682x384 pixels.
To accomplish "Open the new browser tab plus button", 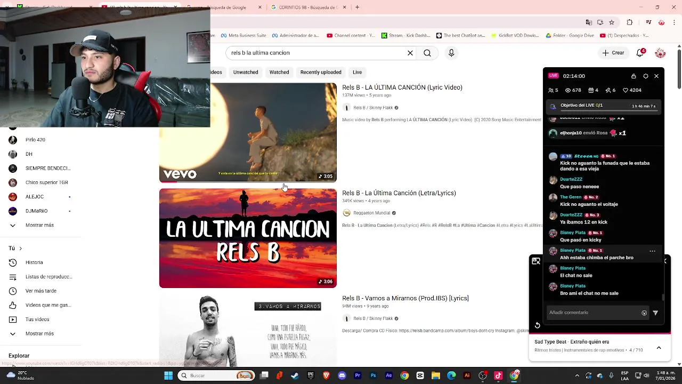I will pos(357,7).
